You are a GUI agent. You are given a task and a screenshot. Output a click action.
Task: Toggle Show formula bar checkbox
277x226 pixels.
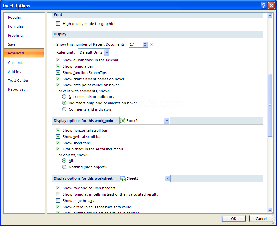58,66
